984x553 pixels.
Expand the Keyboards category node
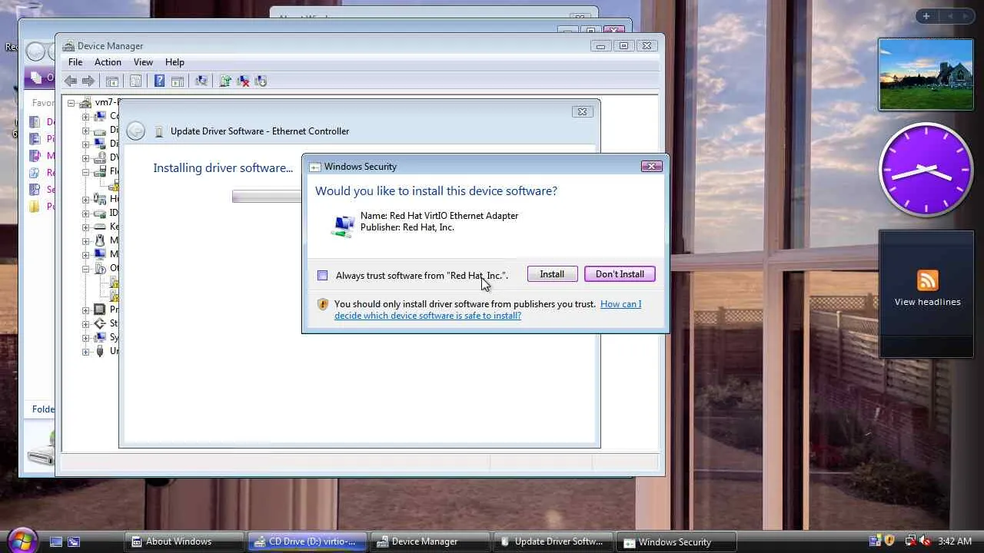click(86, 227)
